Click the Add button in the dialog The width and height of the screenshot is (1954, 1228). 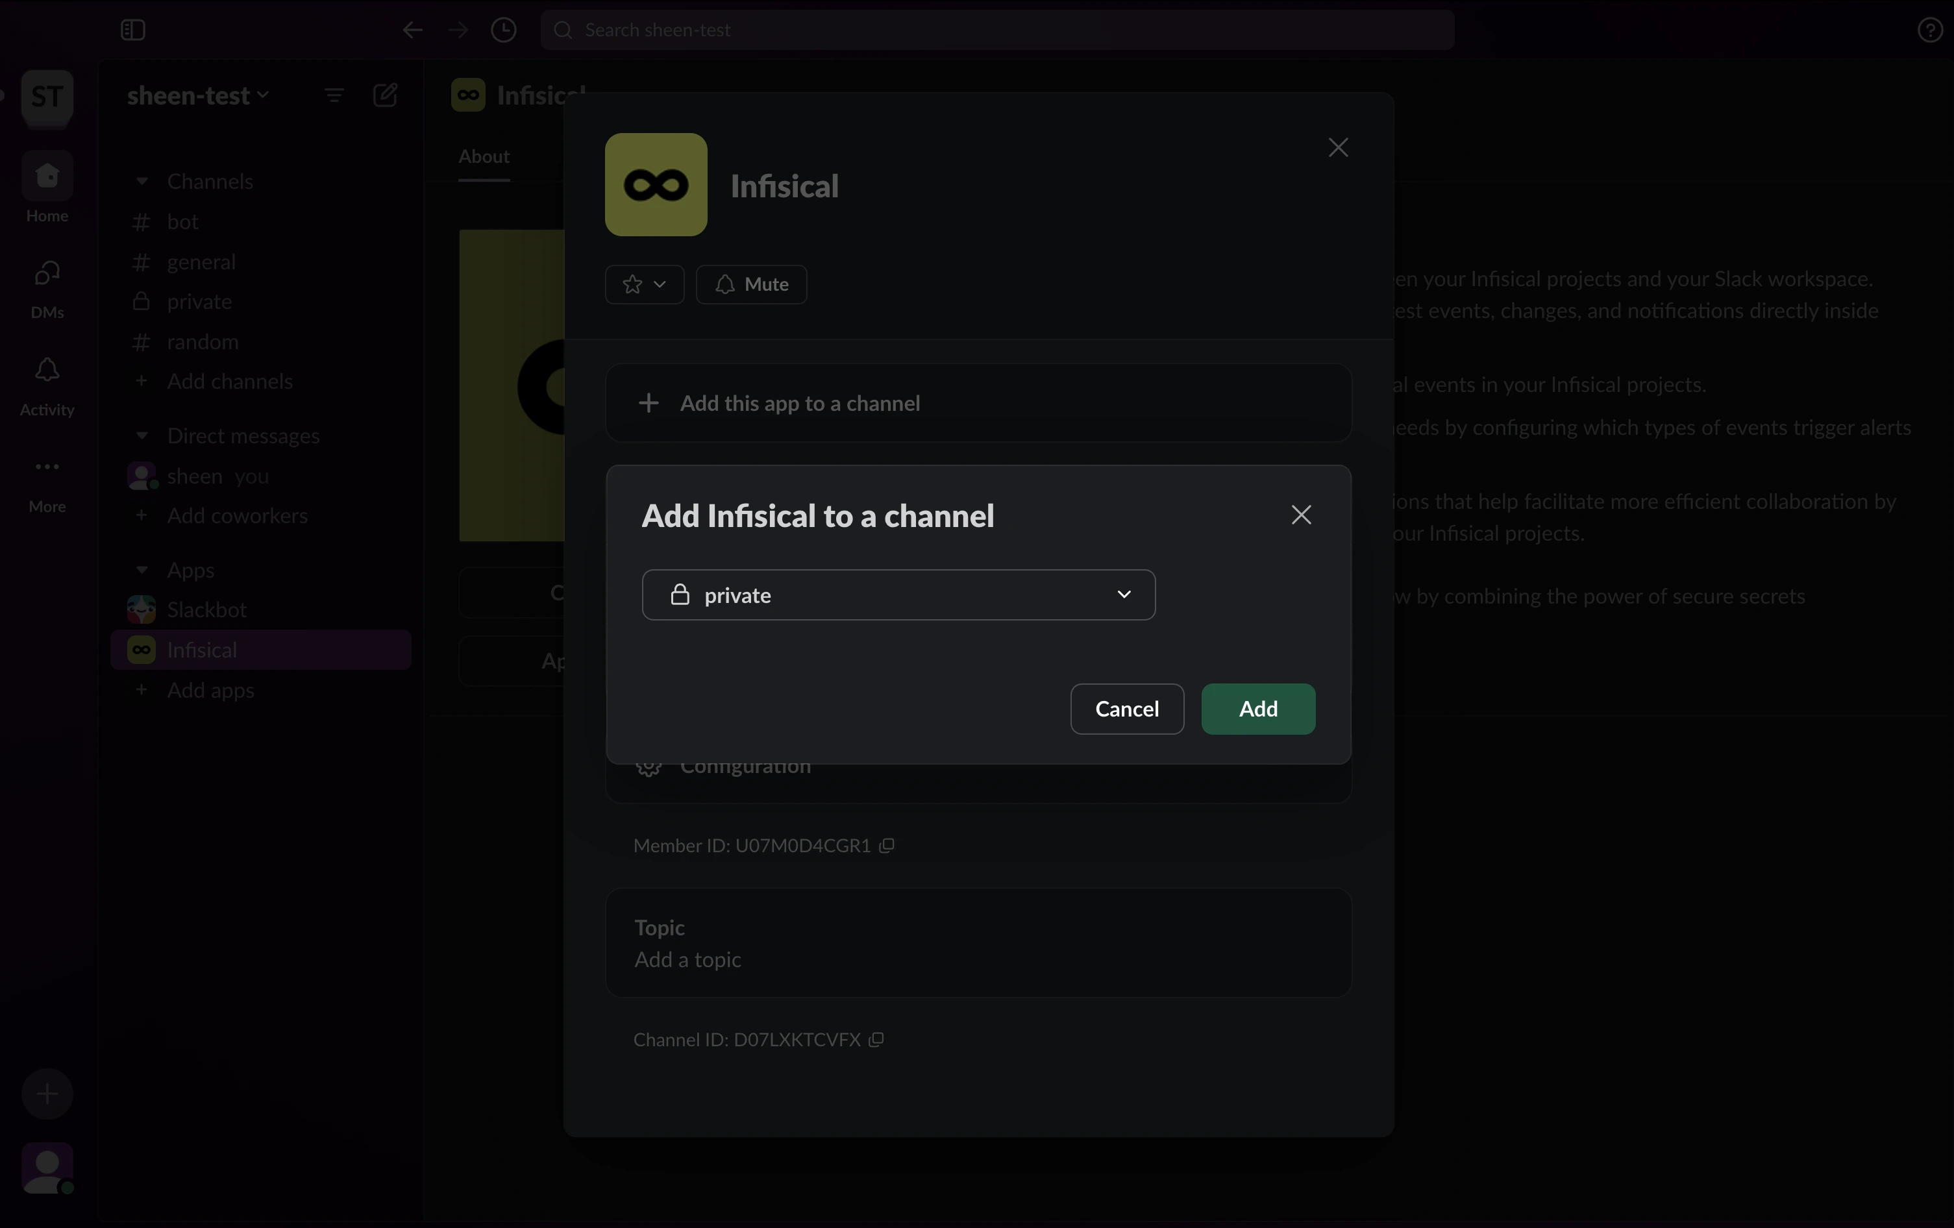tap(1258, 709)
